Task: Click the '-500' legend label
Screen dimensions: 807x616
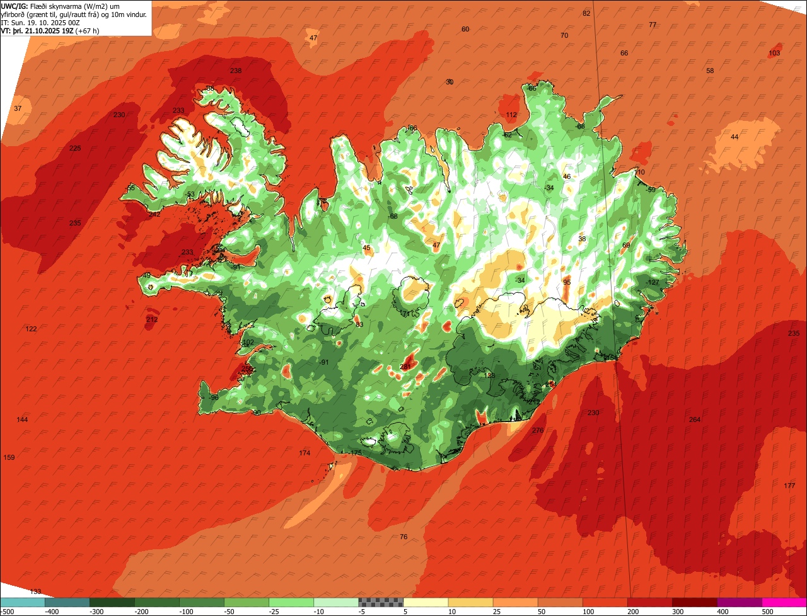Action: tap(8, 612)
